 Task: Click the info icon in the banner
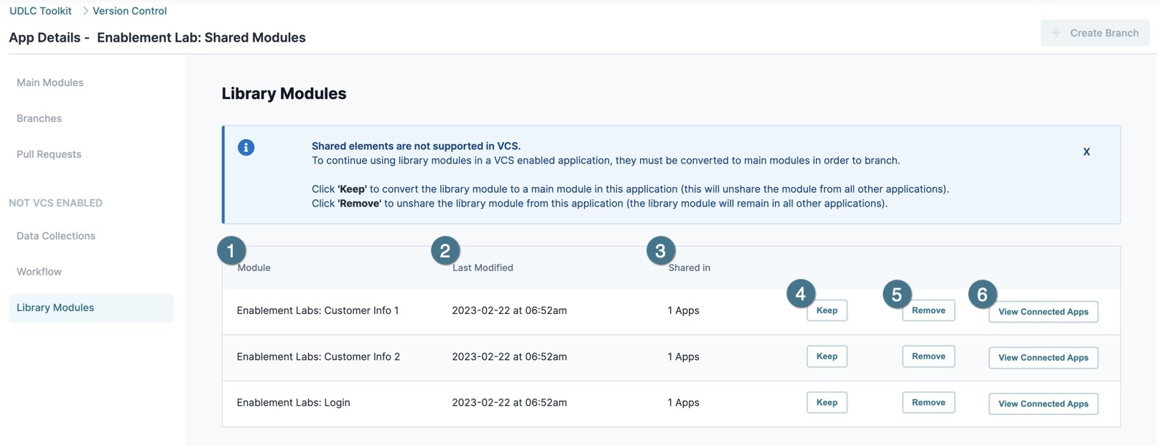pyautogui.click(x=246, y=147)
